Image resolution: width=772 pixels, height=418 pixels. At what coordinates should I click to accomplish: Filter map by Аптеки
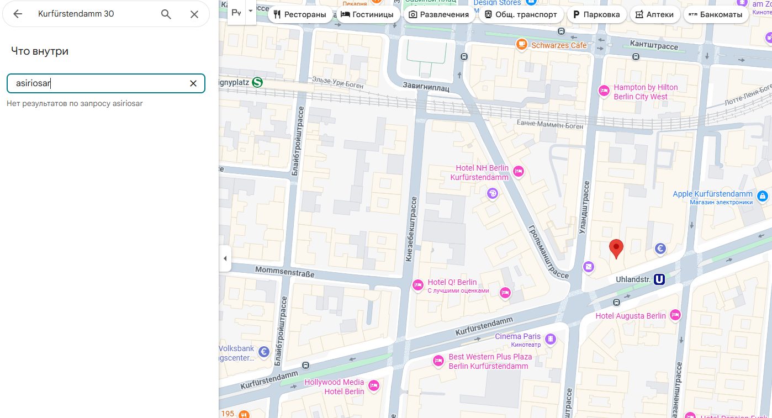pos(654,14)
